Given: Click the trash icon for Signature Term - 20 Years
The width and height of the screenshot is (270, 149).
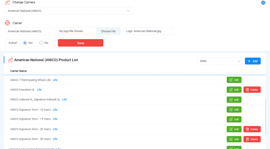Looking at the screenshot, I should click(247, 129).
